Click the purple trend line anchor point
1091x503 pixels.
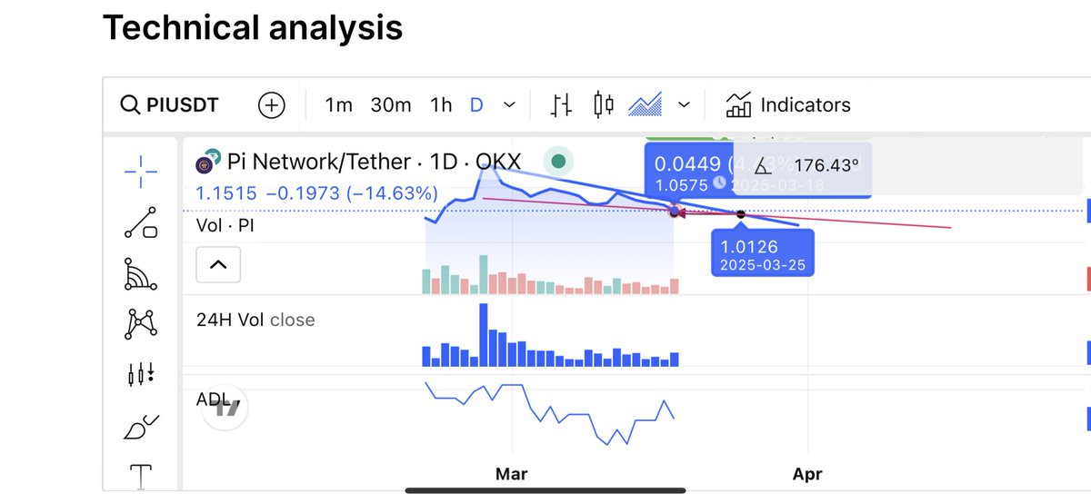[x=676, y=212]
